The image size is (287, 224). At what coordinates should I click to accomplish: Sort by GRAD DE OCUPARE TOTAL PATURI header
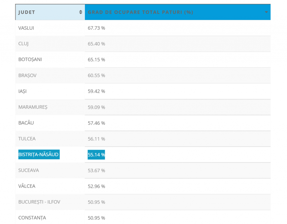(140, 12)
